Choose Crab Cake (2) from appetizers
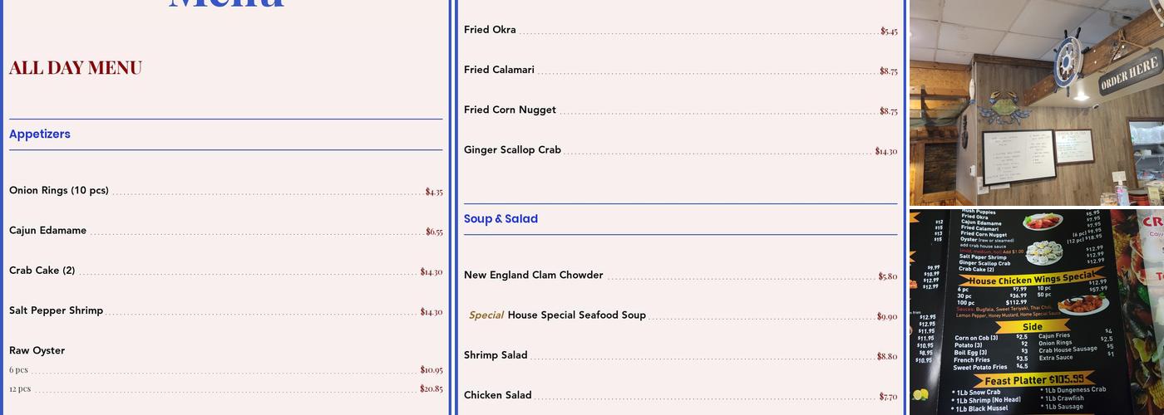Screen dimensions: 1164x415 (x=42, y=271)
